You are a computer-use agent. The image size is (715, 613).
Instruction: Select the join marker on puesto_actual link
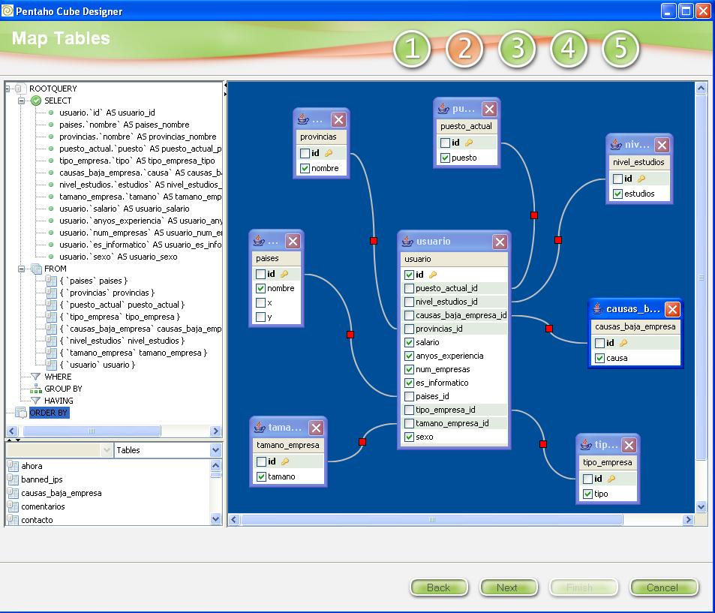point(534,215)
